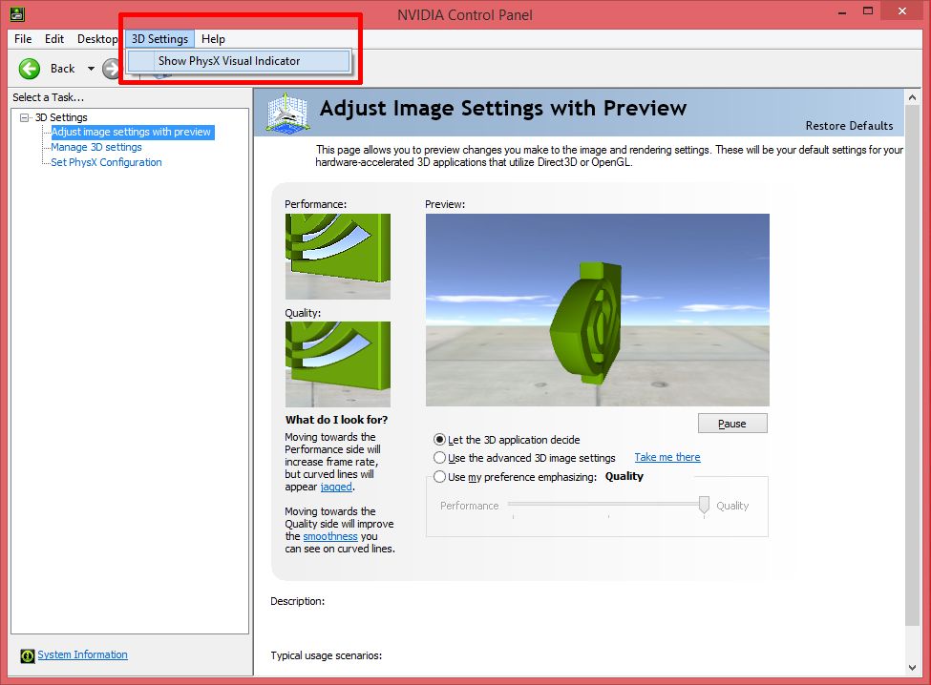
Task: Click the Performance sample thumbnail
Action: pos(338,257)
